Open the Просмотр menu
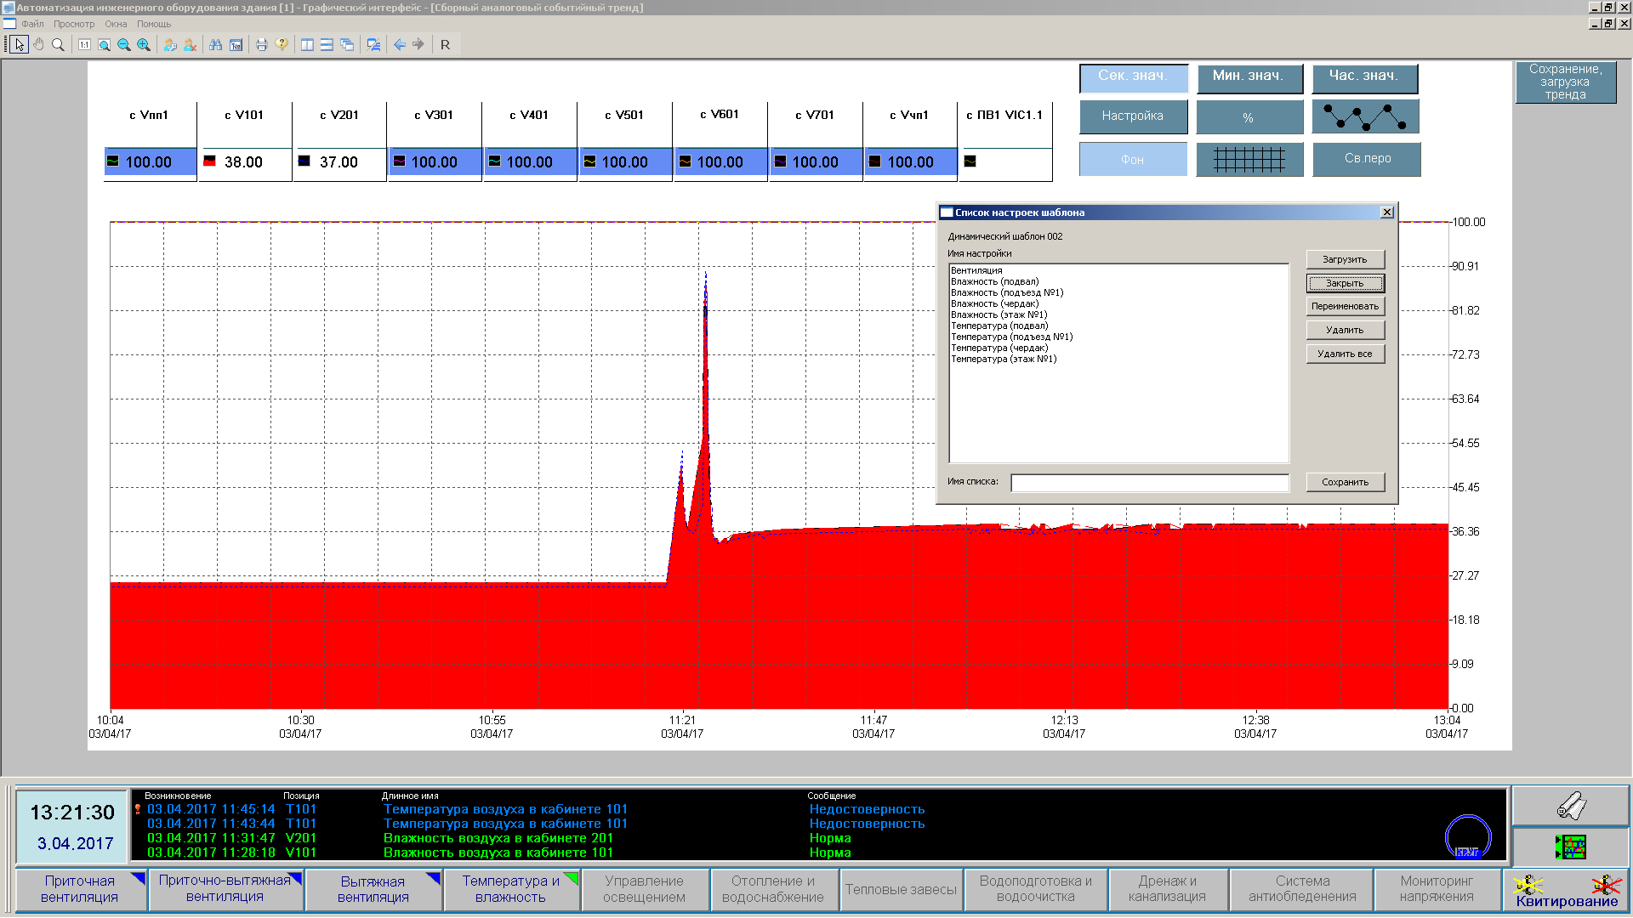This screenshot has height=918, width=1633. point(74,24)
